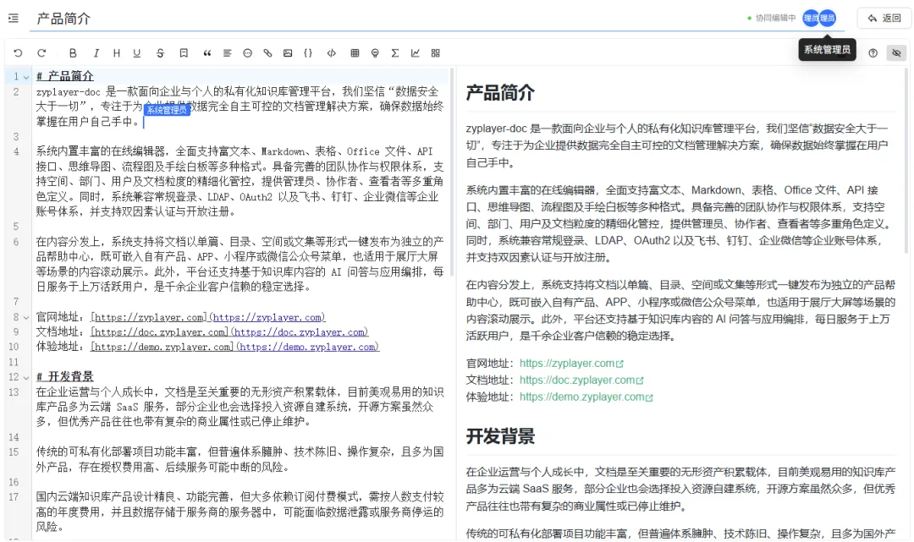Click the 系统管理员 cursor label in editor

pyautogui.click(x=167, y=109)
